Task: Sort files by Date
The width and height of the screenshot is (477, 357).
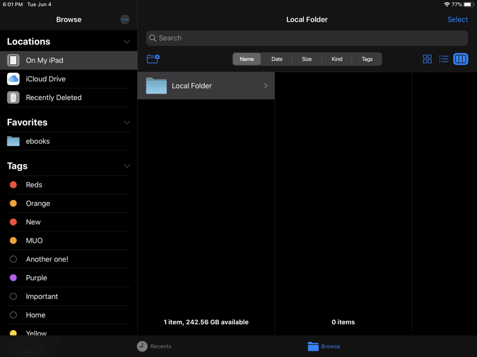Action: (277, 59)
